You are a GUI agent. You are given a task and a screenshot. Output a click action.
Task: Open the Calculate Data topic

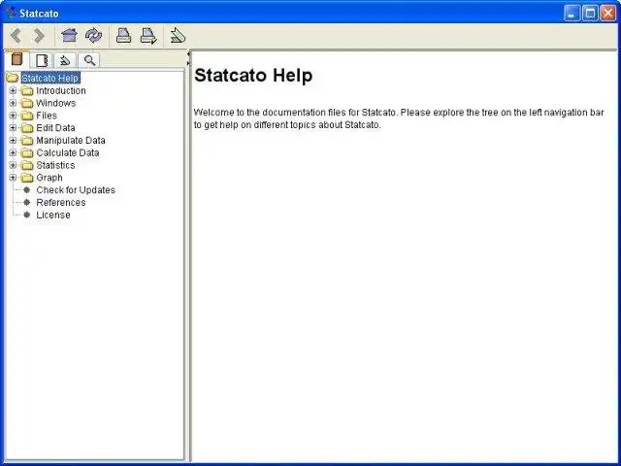click(x=68, y=152)
